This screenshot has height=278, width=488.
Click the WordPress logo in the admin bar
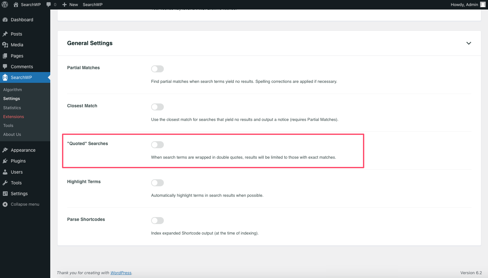click(5, 4)
